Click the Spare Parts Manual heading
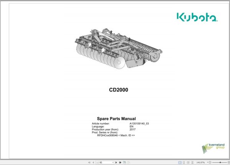Screen dimensions: 230x165 [116, 119]
